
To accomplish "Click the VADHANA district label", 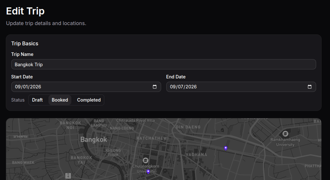I will point(196,155).
